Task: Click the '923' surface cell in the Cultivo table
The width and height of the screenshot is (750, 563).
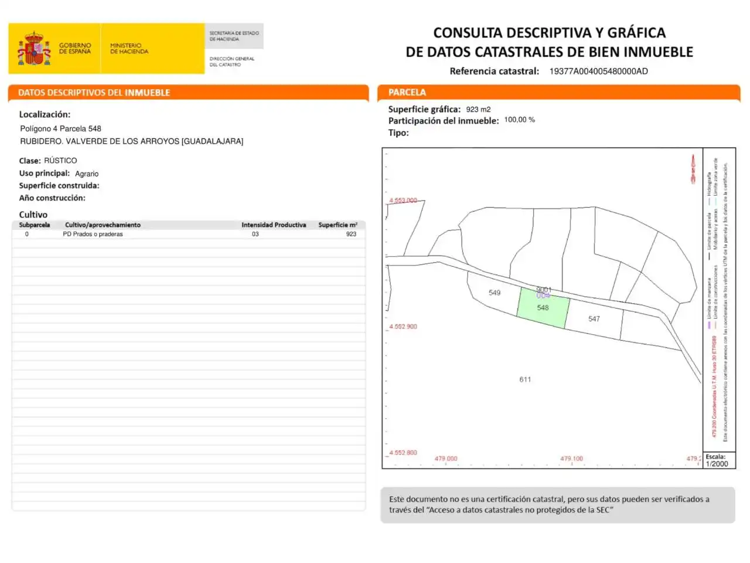Action: 351,234
